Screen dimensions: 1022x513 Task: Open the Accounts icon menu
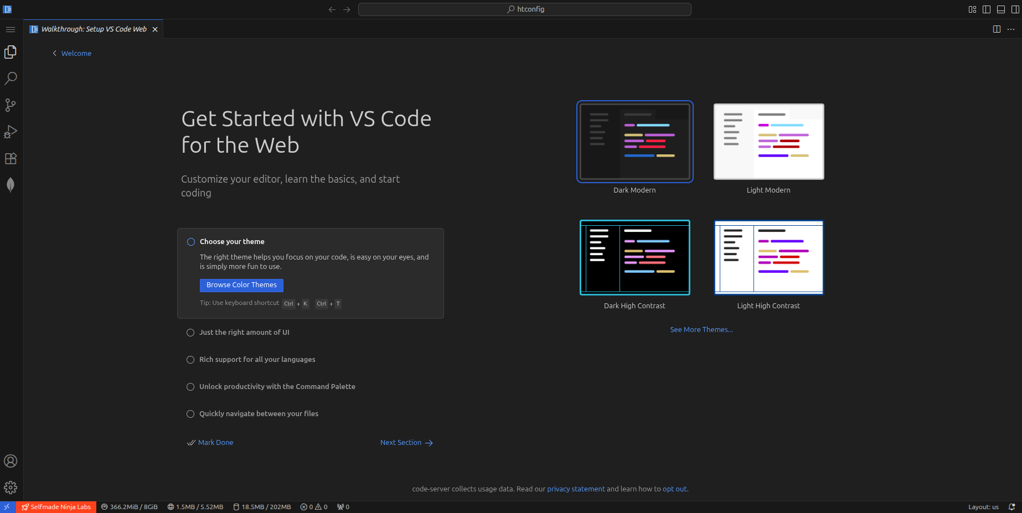click(11, 461)
